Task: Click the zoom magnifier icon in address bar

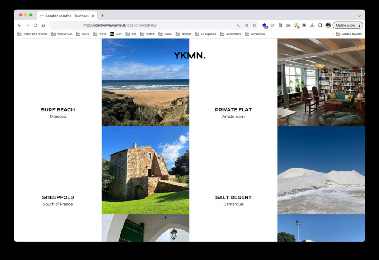Action: pos(238,25)
